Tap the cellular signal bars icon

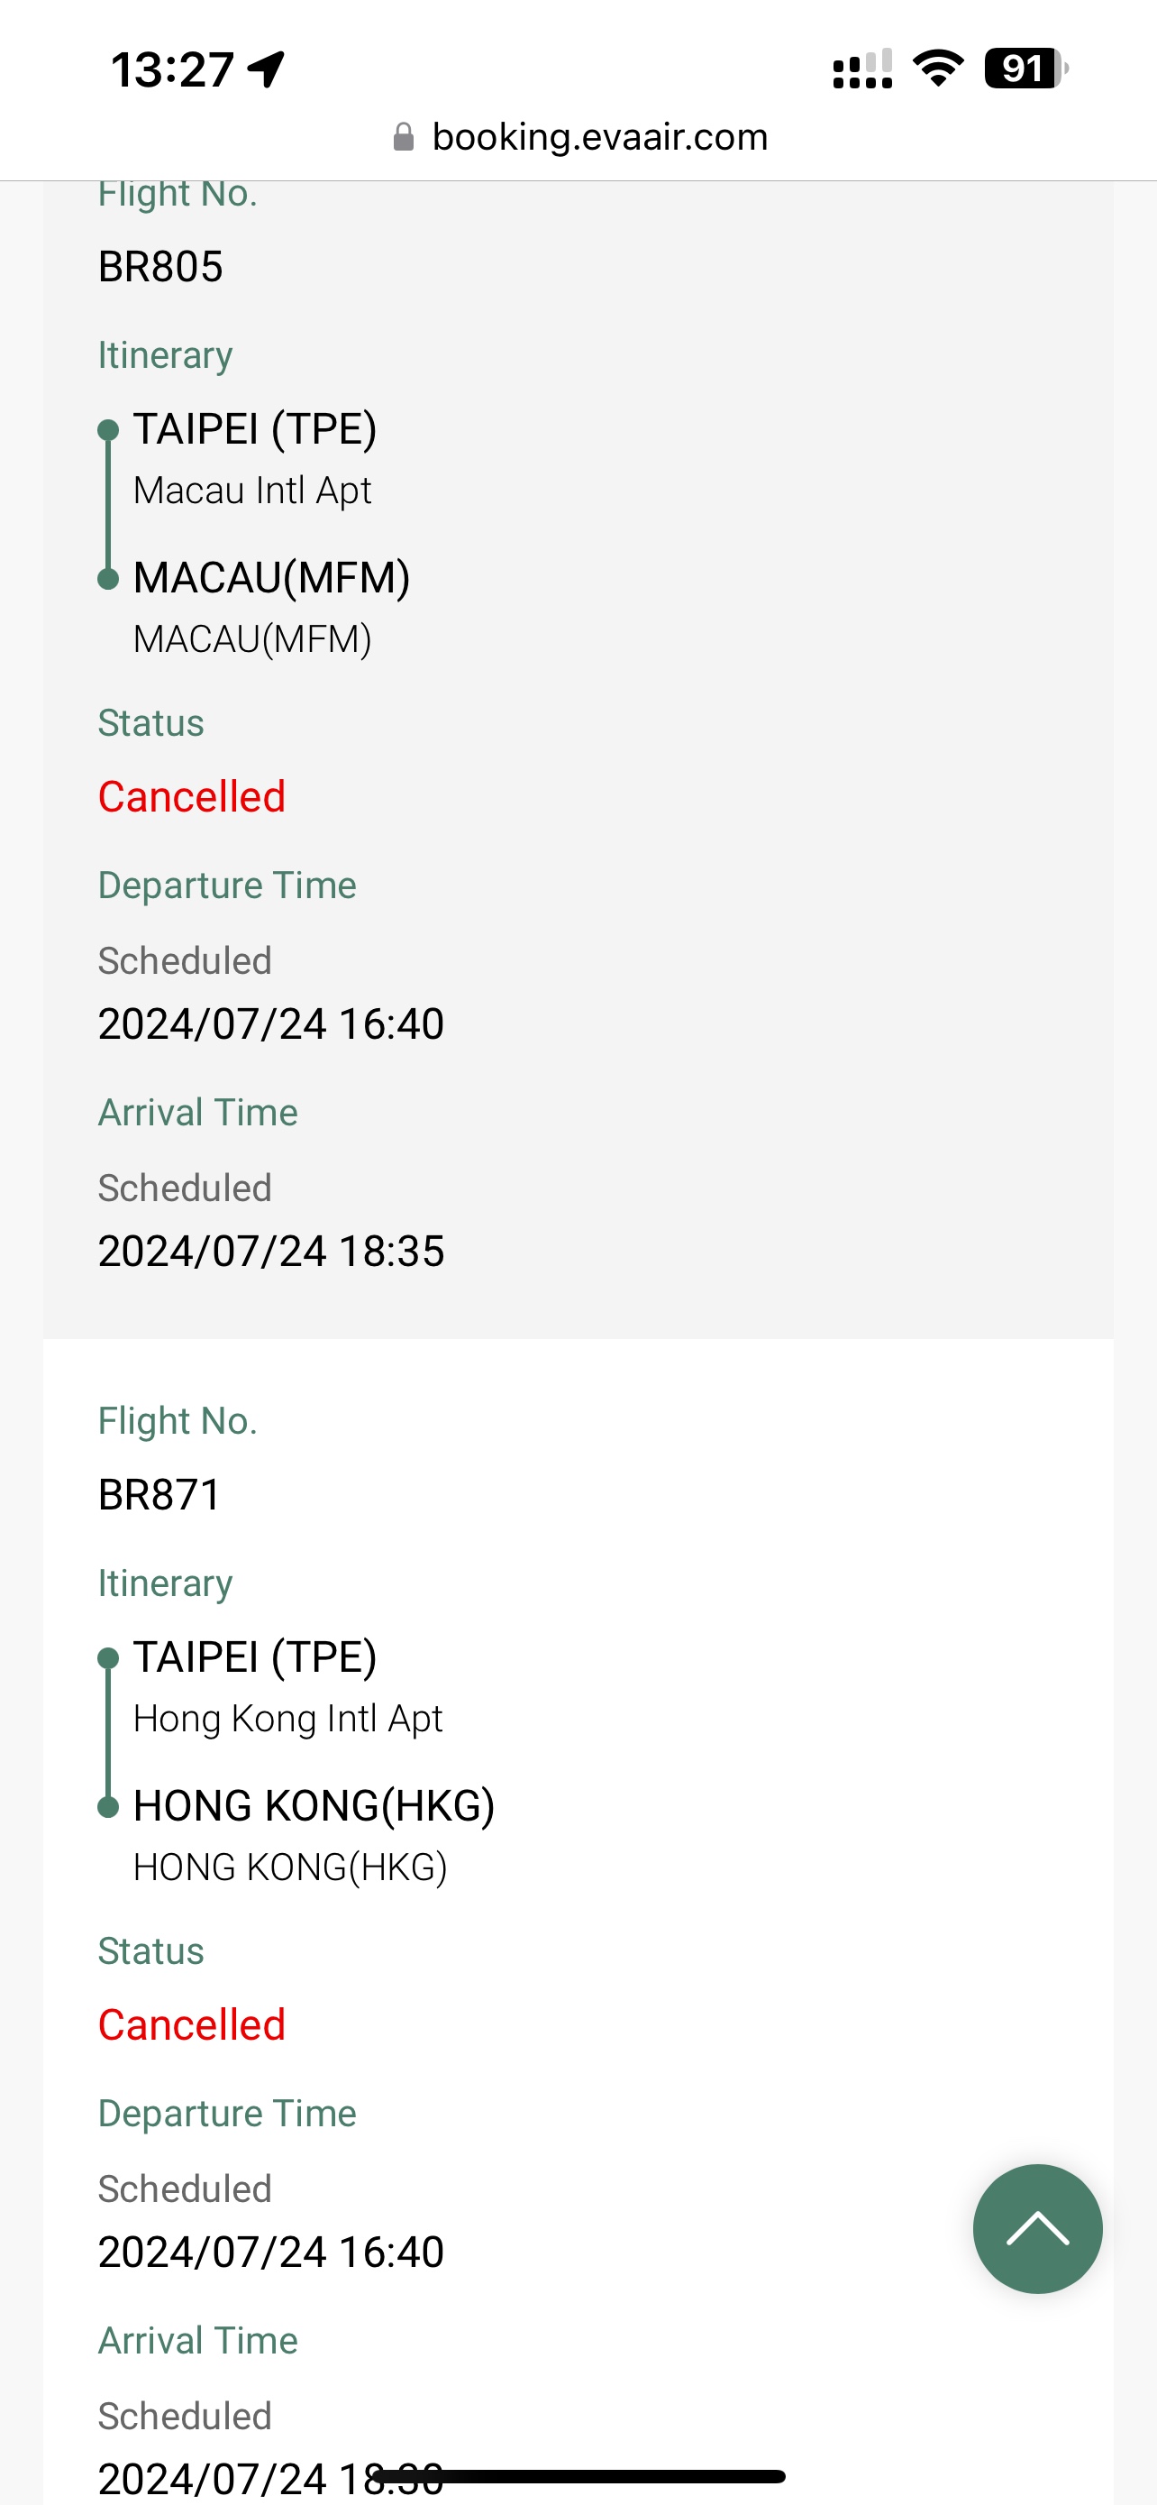coord(862,69)
